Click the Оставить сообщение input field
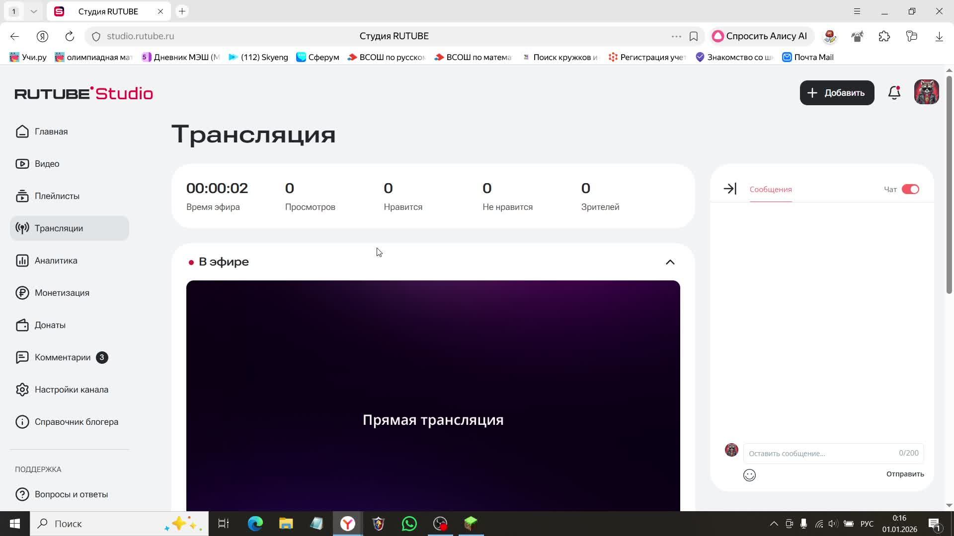This screenshot has width=954, height=536. tap(820, 454)
